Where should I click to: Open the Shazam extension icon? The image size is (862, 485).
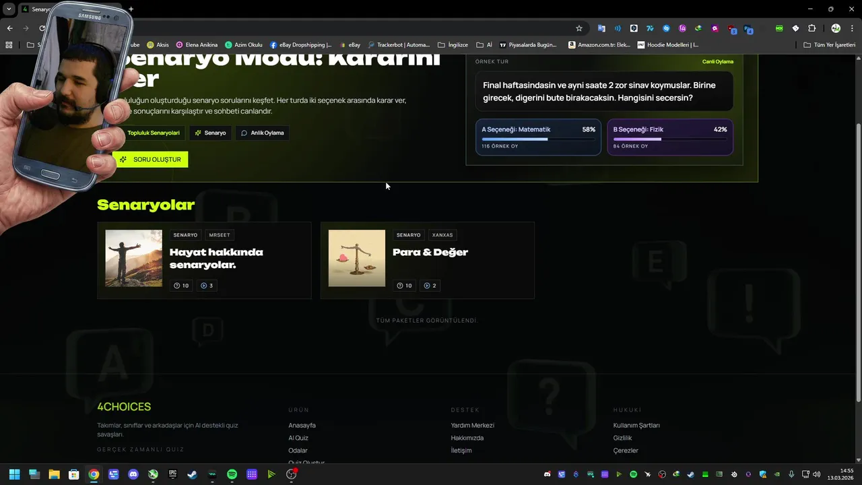click(x=666, y=28)
